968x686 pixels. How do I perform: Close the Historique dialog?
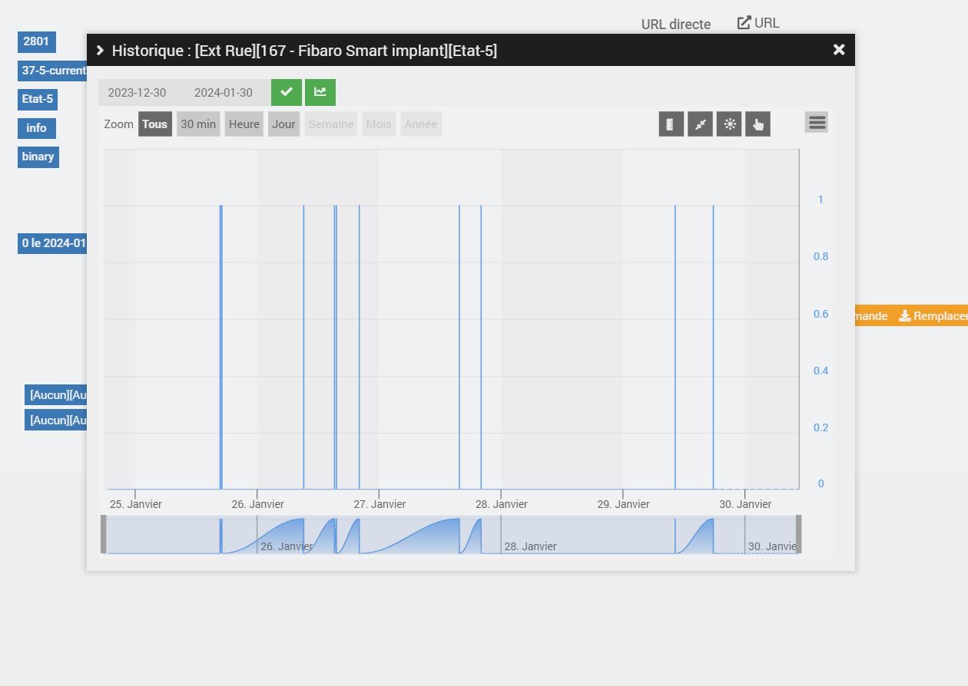pos(839,50)
